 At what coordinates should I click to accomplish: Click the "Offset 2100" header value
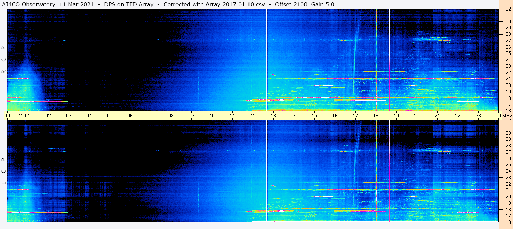click(290, 4)
